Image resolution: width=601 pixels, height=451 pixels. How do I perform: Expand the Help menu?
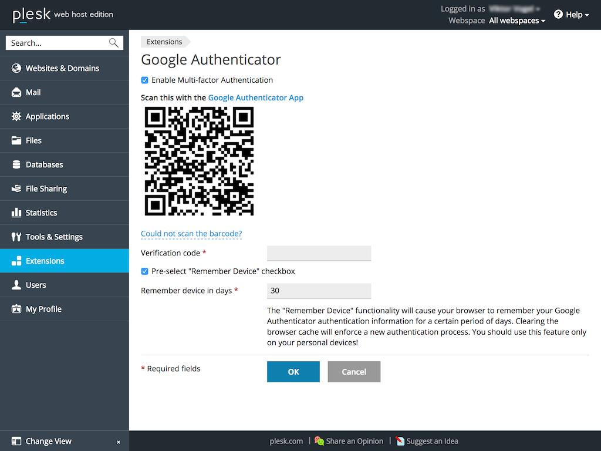pos(570,15)
